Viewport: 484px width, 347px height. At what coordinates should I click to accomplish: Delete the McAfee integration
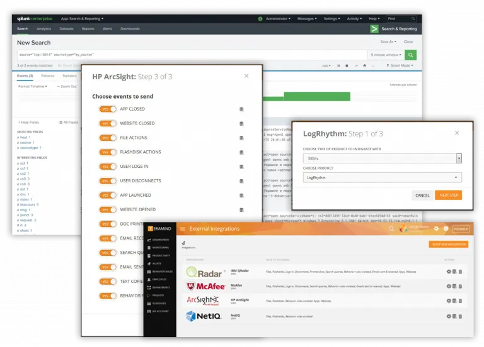460,286
